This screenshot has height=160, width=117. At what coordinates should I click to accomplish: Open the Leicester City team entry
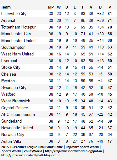point(14,14)
